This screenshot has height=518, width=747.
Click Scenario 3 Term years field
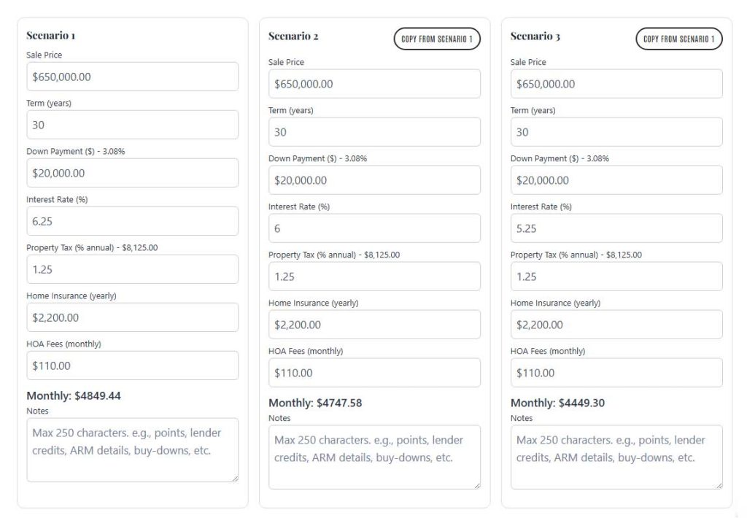pos(616,132)
